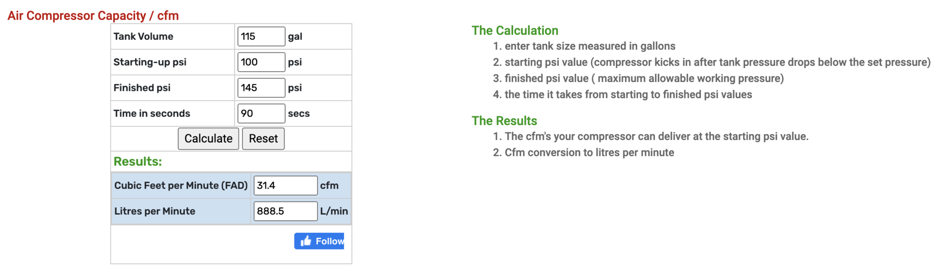Click the L/min unit label

coord(334,211)
